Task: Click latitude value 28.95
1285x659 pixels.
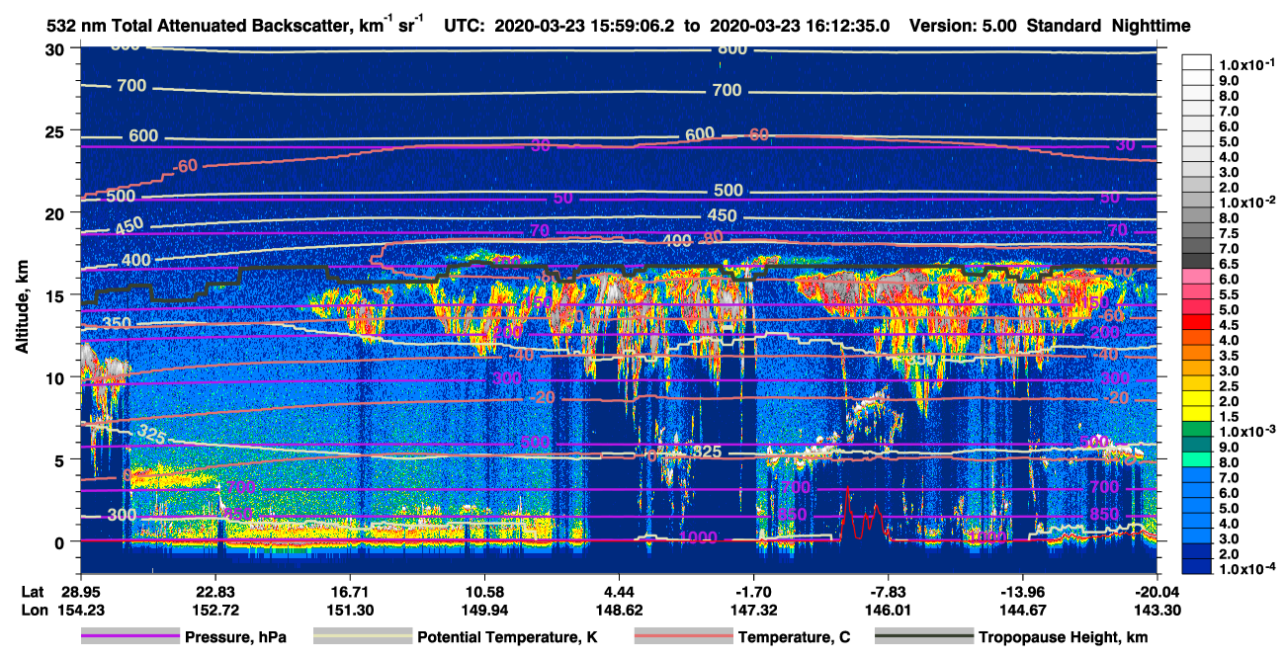Action: (x=80, y=591)
